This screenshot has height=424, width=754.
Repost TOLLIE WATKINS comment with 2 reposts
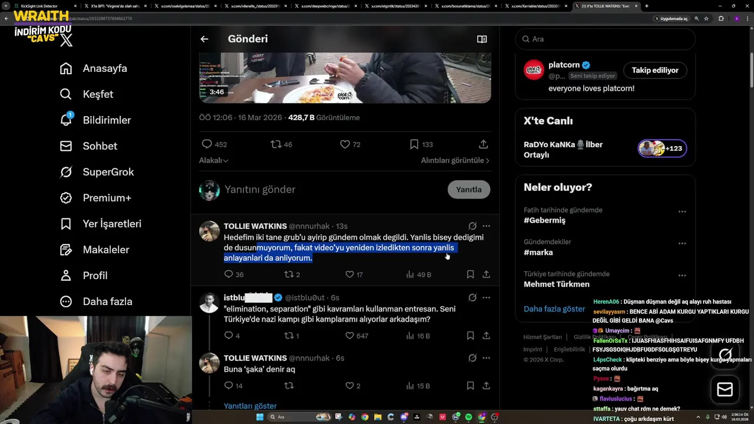tap(292, 274)
